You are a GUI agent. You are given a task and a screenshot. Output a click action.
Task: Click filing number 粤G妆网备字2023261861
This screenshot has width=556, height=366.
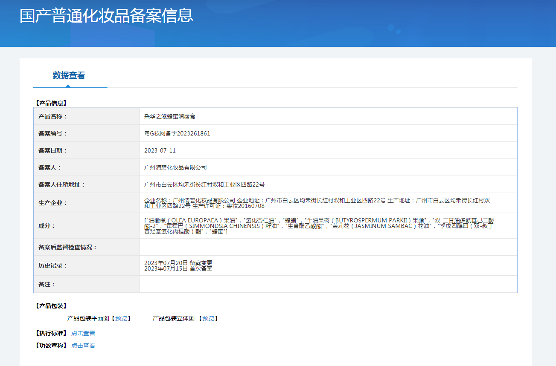[x=177, y=133]
